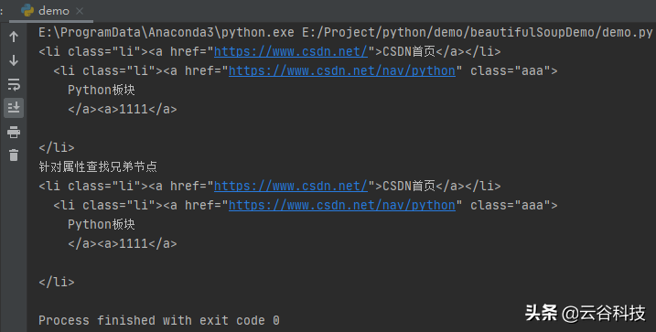Screen dimensions: 656x332
Task: Click the second '</a><a>1111</a>' output line
Action: point(123,243)
